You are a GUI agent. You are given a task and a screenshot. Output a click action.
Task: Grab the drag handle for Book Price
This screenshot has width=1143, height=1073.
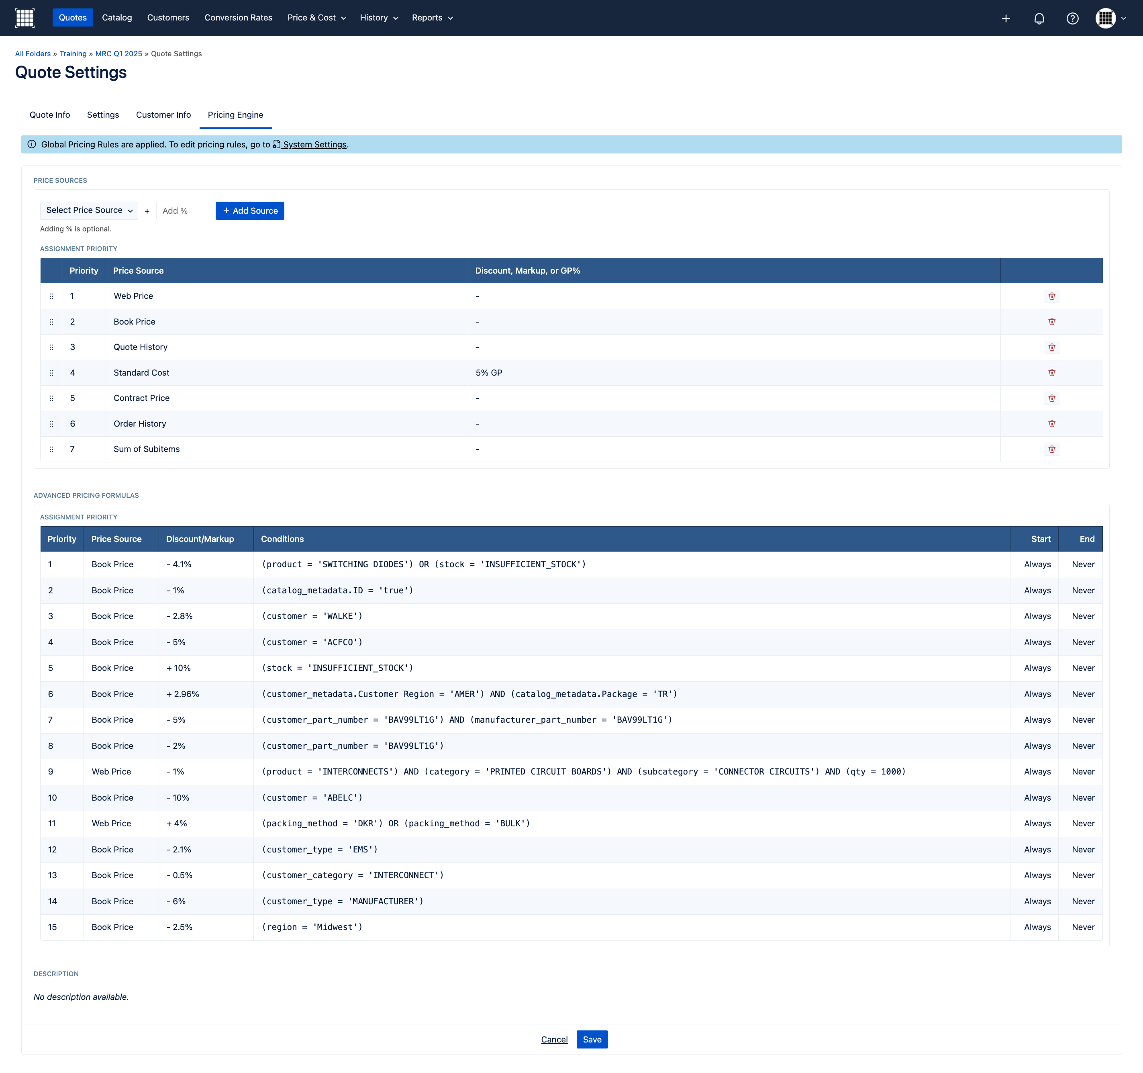[51, 322]
